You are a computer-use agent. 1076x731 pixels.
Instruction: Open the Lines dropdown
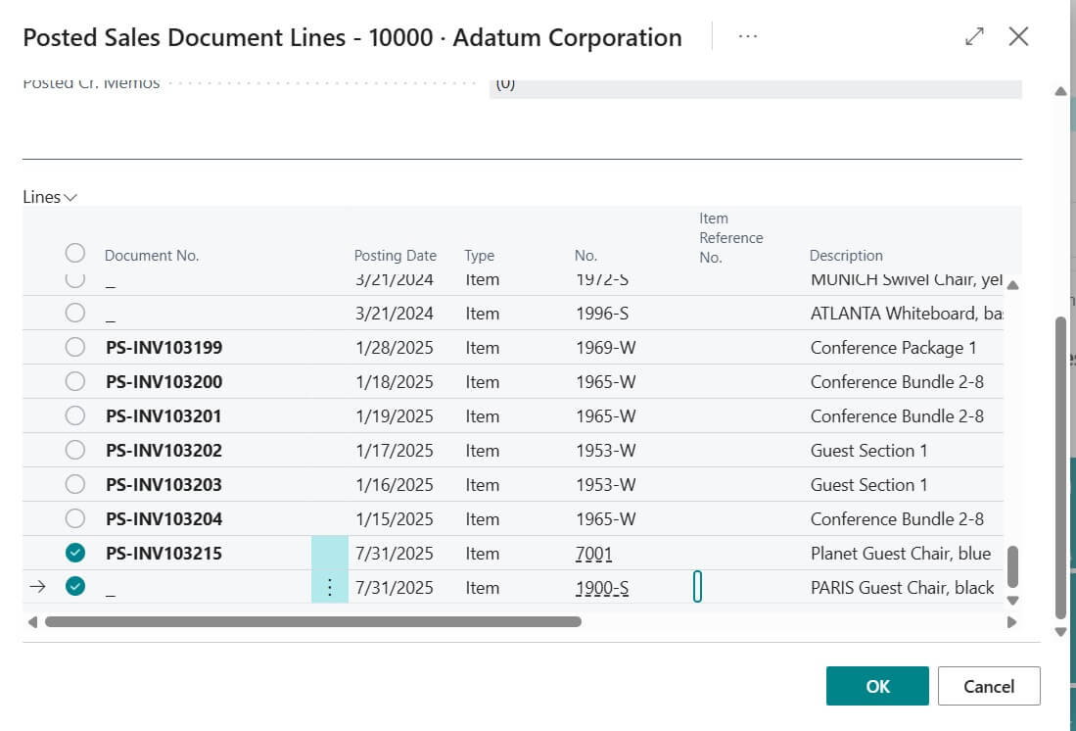[x=49, y=196]
